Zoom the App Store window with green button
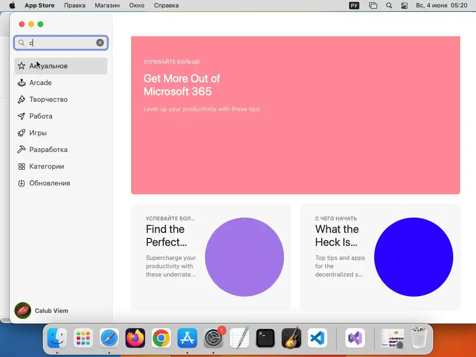Screen dimensions: 476x357 [x=40, y=24]
